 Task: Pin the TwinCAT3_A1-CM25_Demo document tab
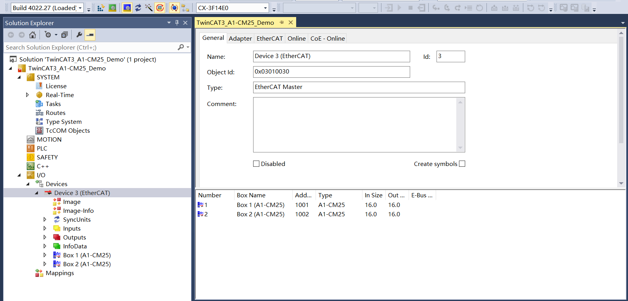(x=282, y=22)
